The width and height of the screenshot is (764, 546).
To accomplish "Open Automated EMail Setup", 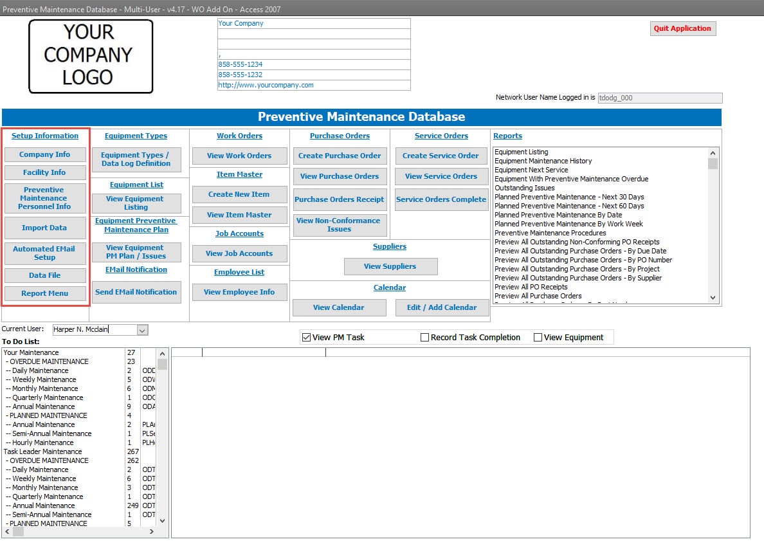I will (45, 253).
